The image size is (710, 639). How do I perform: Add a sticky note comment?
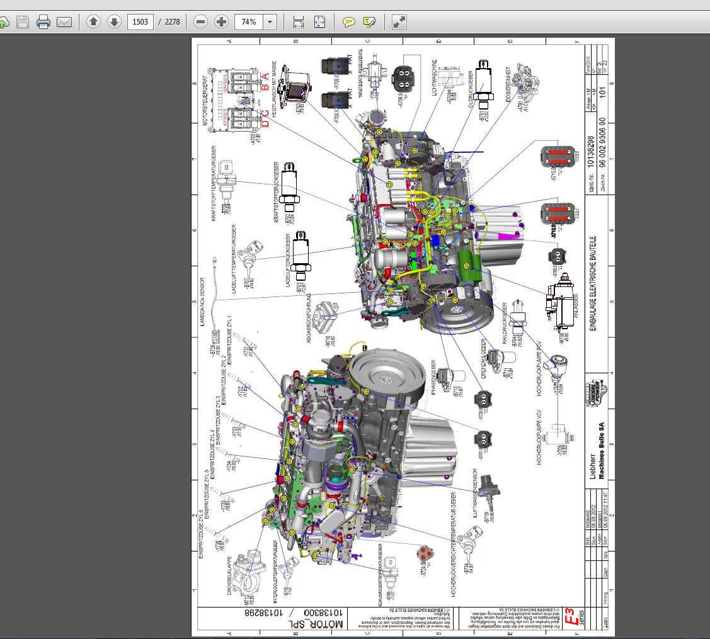[348, 22]
